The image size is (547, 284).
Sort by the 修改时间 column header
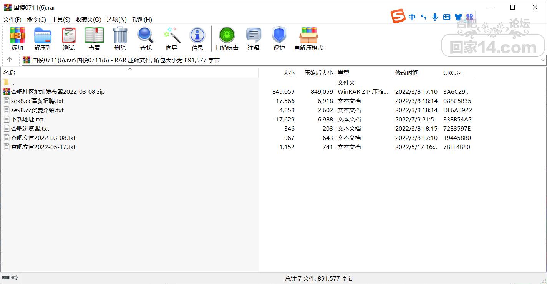pos(417,73)
